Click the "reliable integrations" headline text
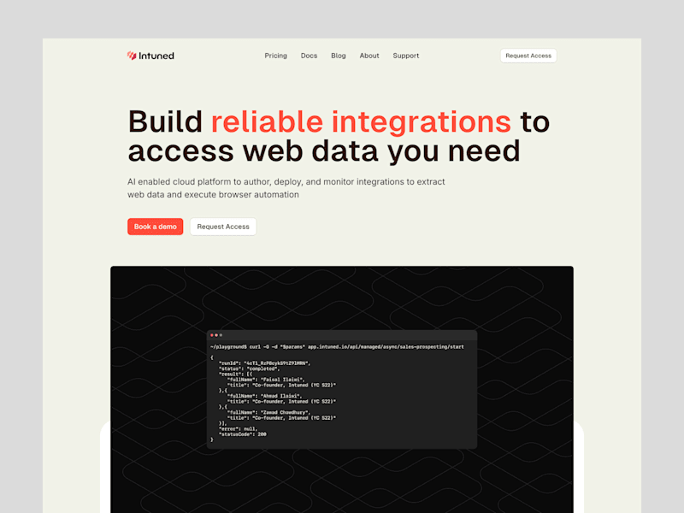The width and height of the screenshot is (684, 513). pyautogui.click(x=361, y=121)
